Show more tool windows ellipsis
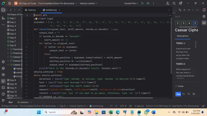207x116 pixels. 3,25
